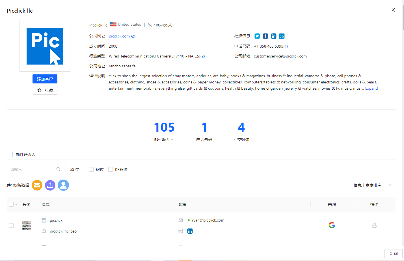Click the search magnifier icon
This screenshot has width=404, height=261.
(x=59, y=169)
